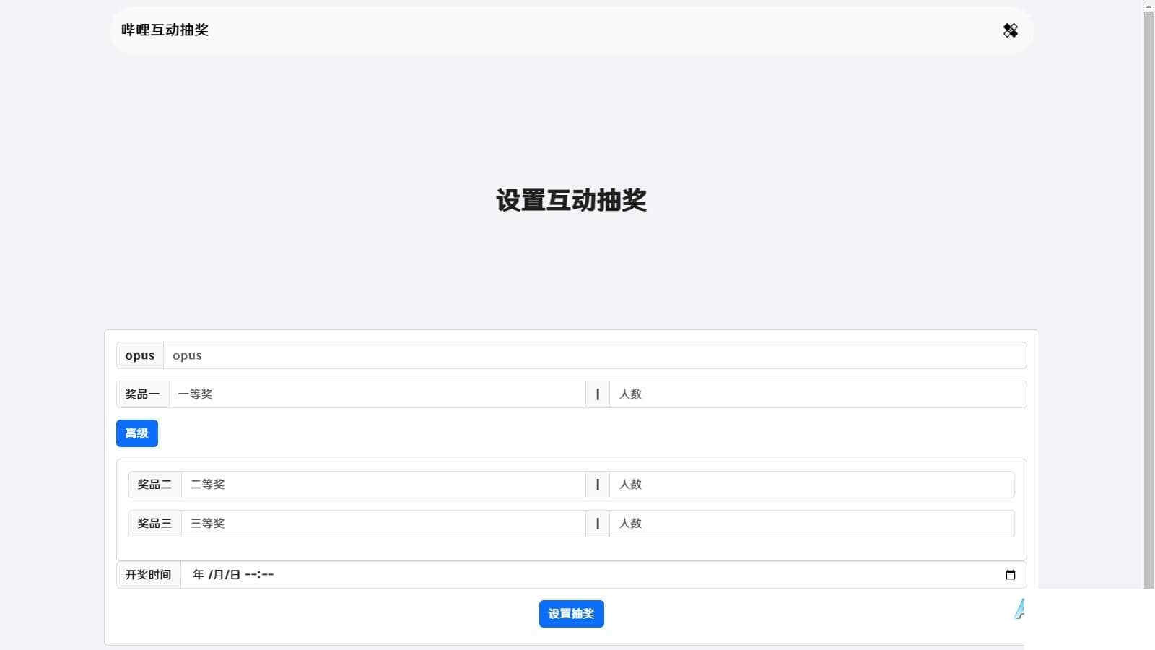Click the 奖品一 label
The height and width of the screenshot is (650, 1155).
click(142, 394)
